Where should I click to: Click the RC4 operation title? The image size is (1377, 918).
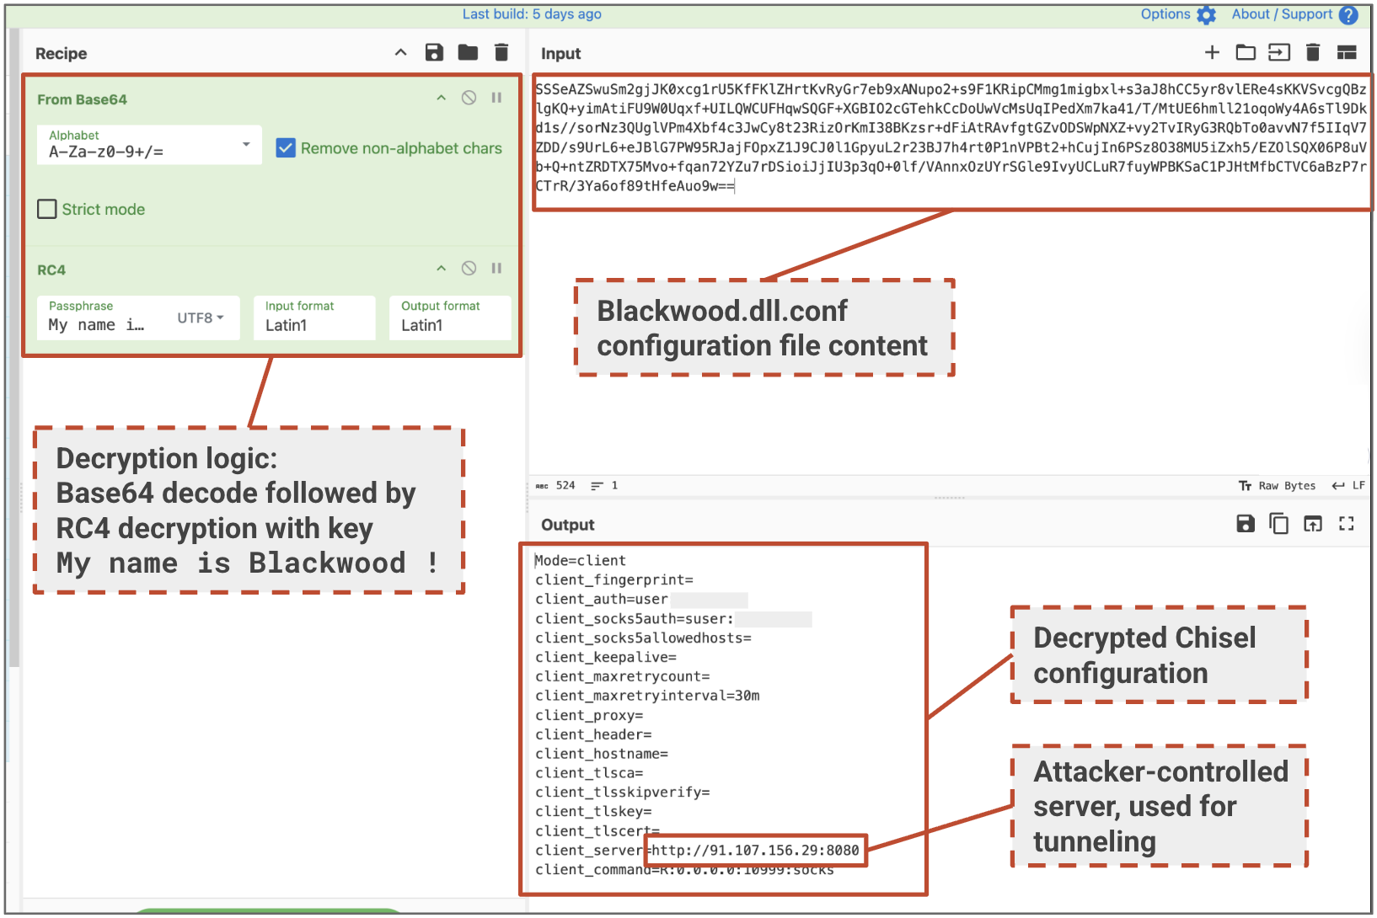click(51, 270)
